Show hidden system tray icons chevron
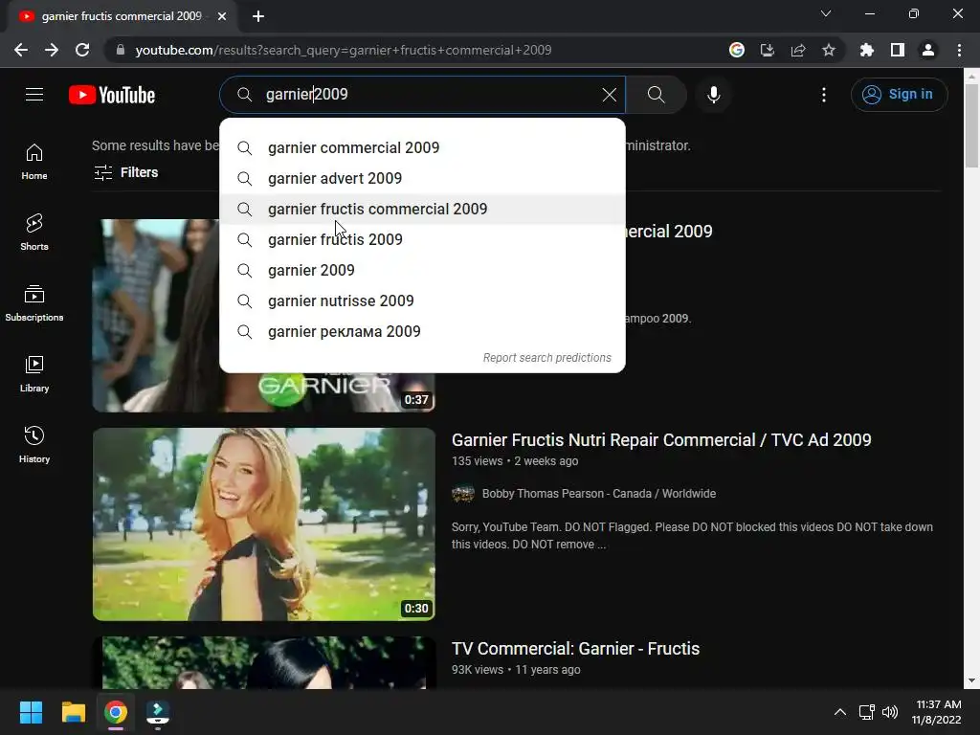Image resolution: width=980 pixels, height=735 pixels. pyautogui.click(x=840, y=712)
